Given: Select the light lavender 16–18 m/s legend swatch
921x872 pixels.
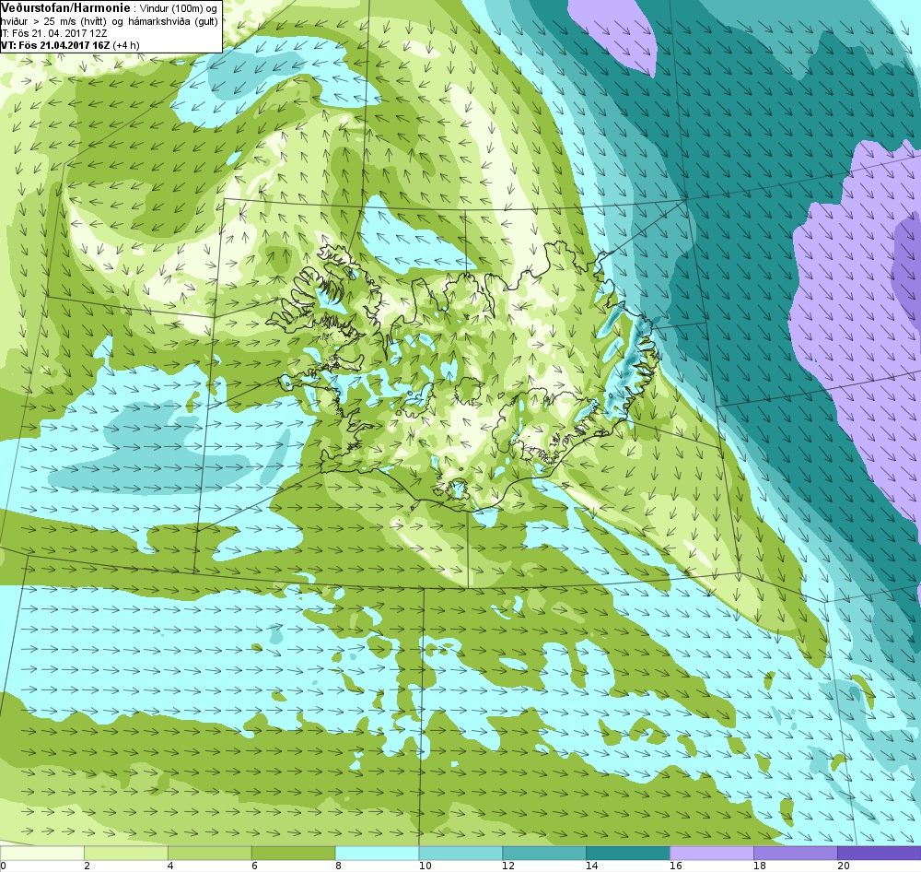Looking at the screenshot, I should coord(712,853).
